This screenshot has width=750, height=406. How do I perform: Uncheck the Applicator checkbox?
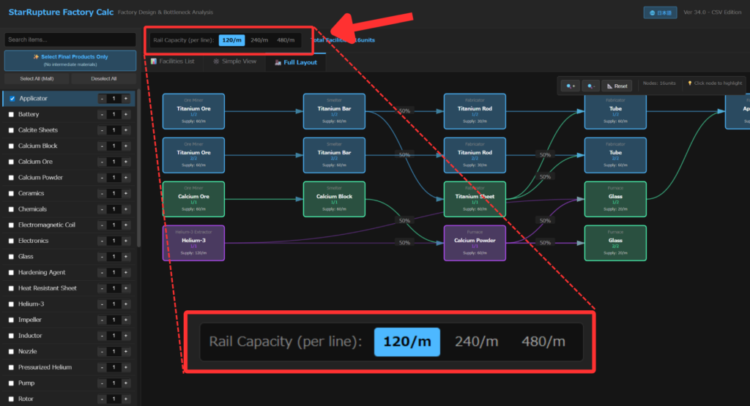tap(11, 99)
